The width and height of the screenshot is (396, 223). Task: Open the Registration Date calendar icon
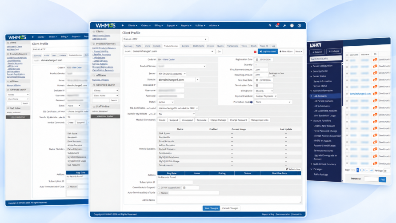[x=257, y=60]
